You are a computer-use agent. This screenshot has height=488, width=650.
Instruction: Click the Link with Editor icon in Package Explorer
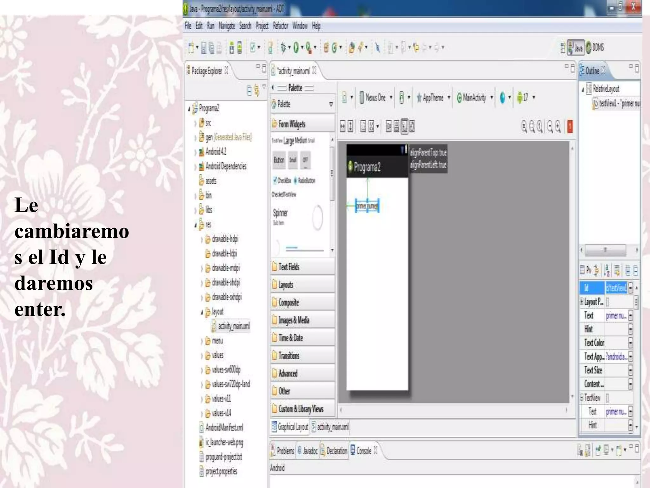[x=256, y=91]
